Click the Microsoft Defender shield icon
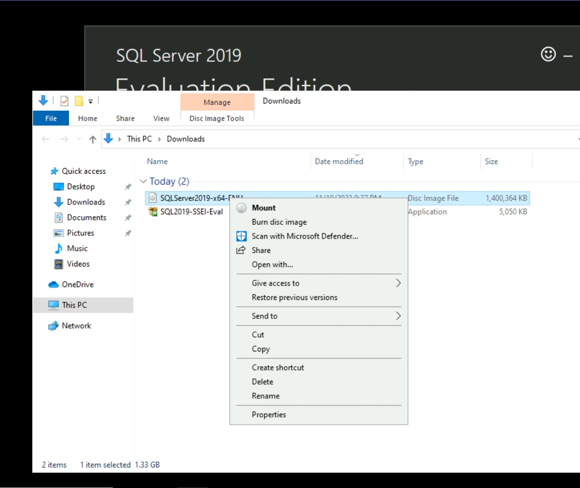The image size is (580, 488). pos(241,237)
